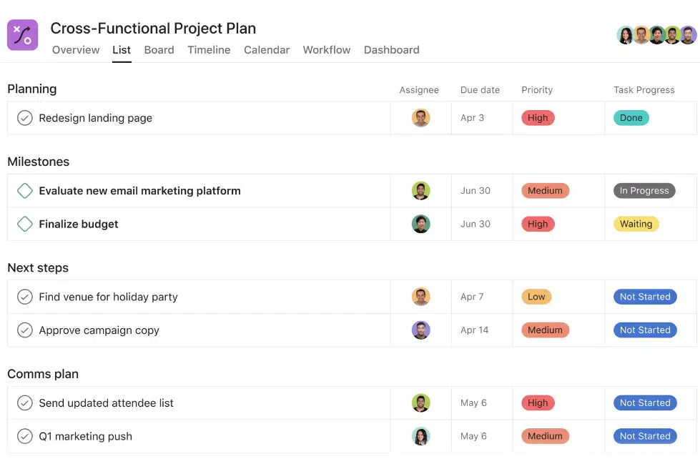Click the assignee avatar for Approve campaign copy
The width and height of the screenshot is (700, 474).
coord(420,330)
